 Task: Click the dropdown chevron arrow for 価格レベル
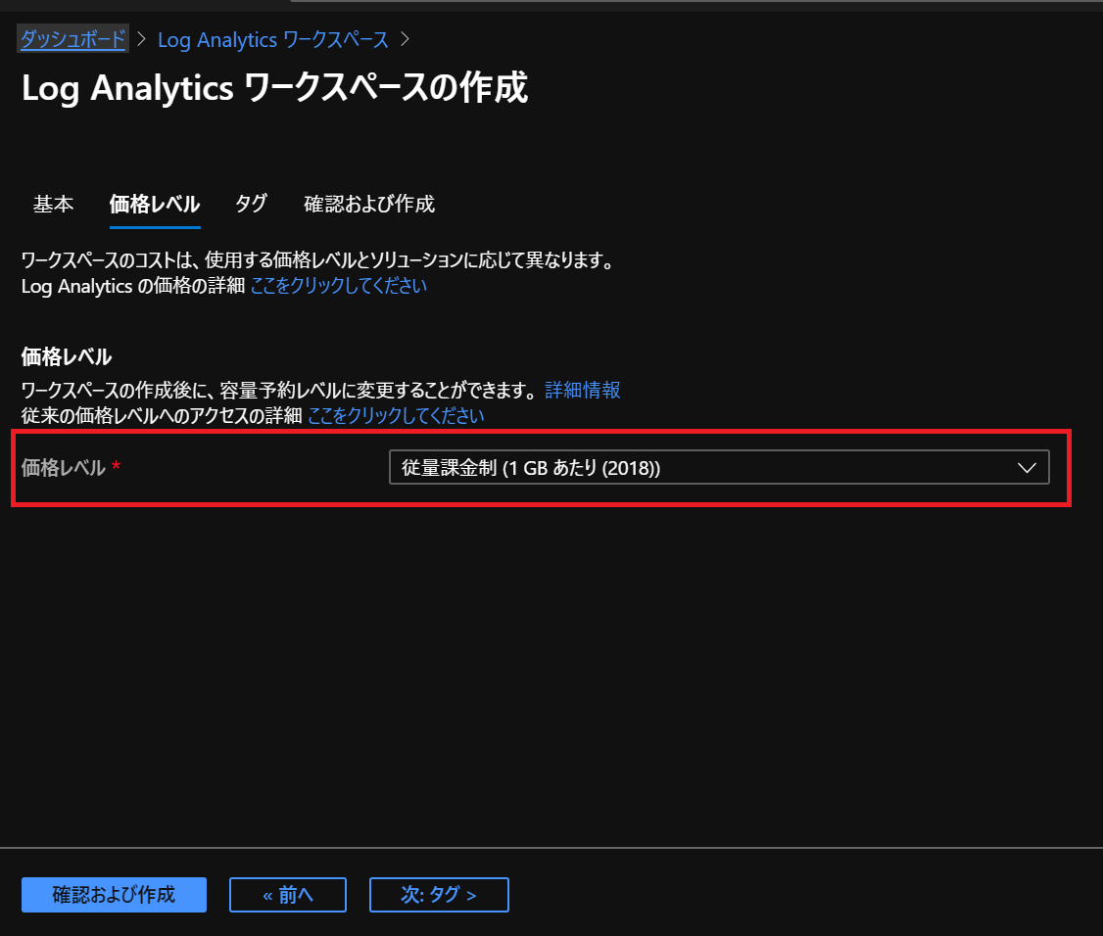coord(1027,468)
